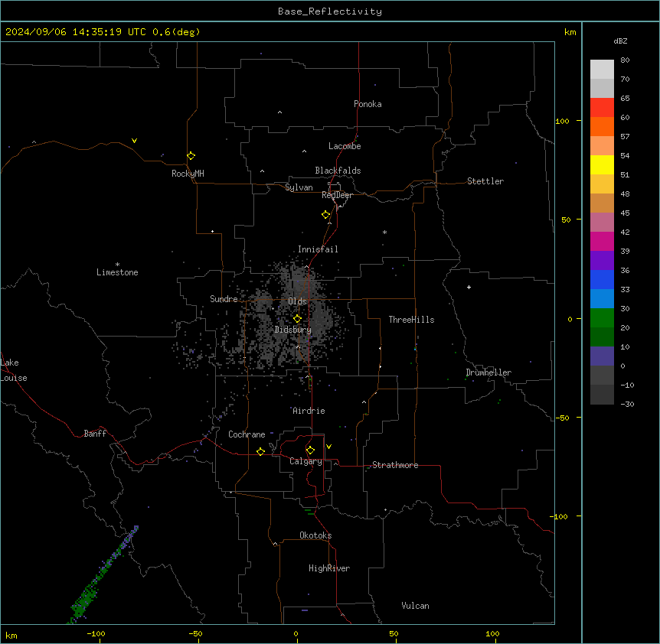
Task: Click the km unit label at bottom left
Action: pyautogui.click(x=11, y=635)
